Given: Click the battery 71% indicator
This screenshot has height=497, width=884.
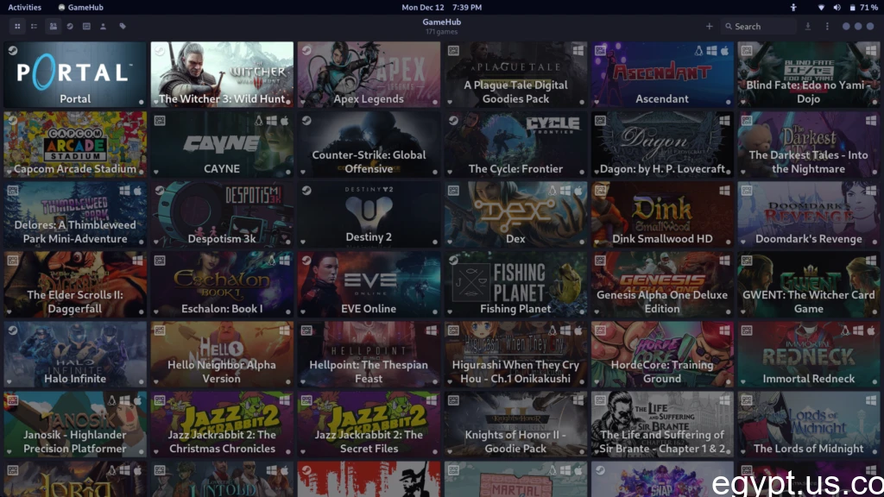Looking at the screenshot, I should pos(863,7).
